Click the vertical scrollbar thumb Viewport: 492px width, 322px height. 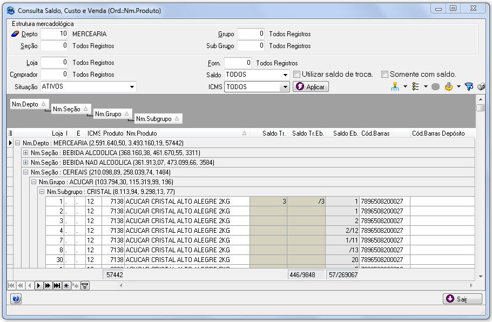[480, 108]
